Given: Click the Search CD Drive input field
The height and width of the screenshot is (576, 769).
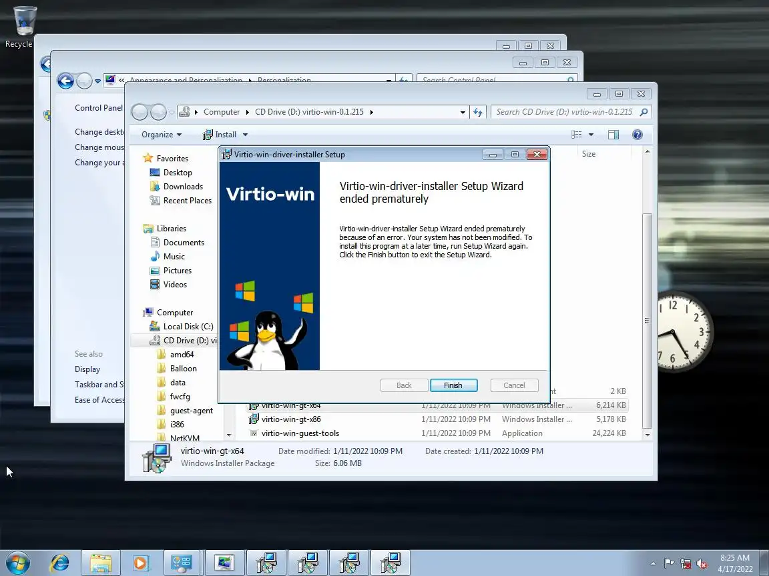Looking at the screenshot, I should point(571,112).
